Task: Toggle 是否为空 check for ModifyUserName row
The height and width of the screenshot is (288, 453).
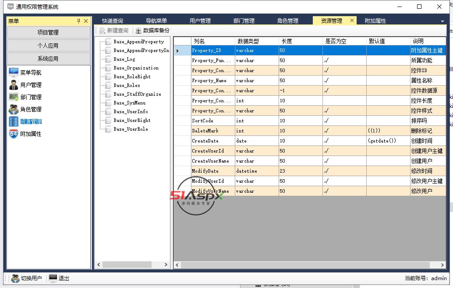Action: click(326, 191)
